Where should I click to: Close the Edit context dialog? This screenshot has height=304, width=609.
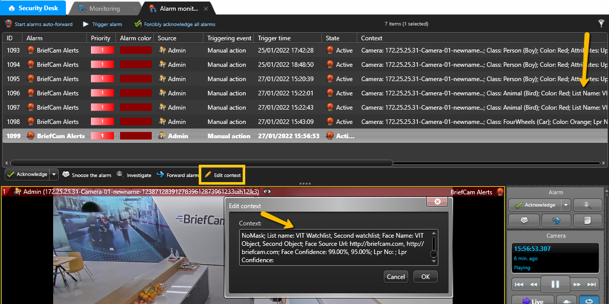pos(437,201)
